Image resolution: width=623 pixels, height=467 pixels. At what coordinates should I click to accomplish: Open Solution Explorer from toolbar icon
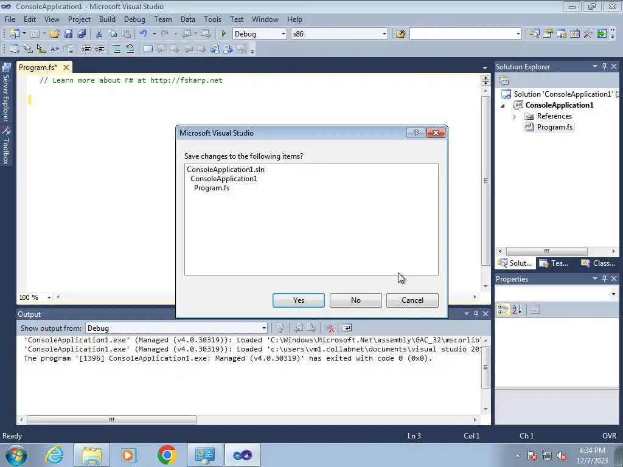pyautogui.click(x=534, y=34)
